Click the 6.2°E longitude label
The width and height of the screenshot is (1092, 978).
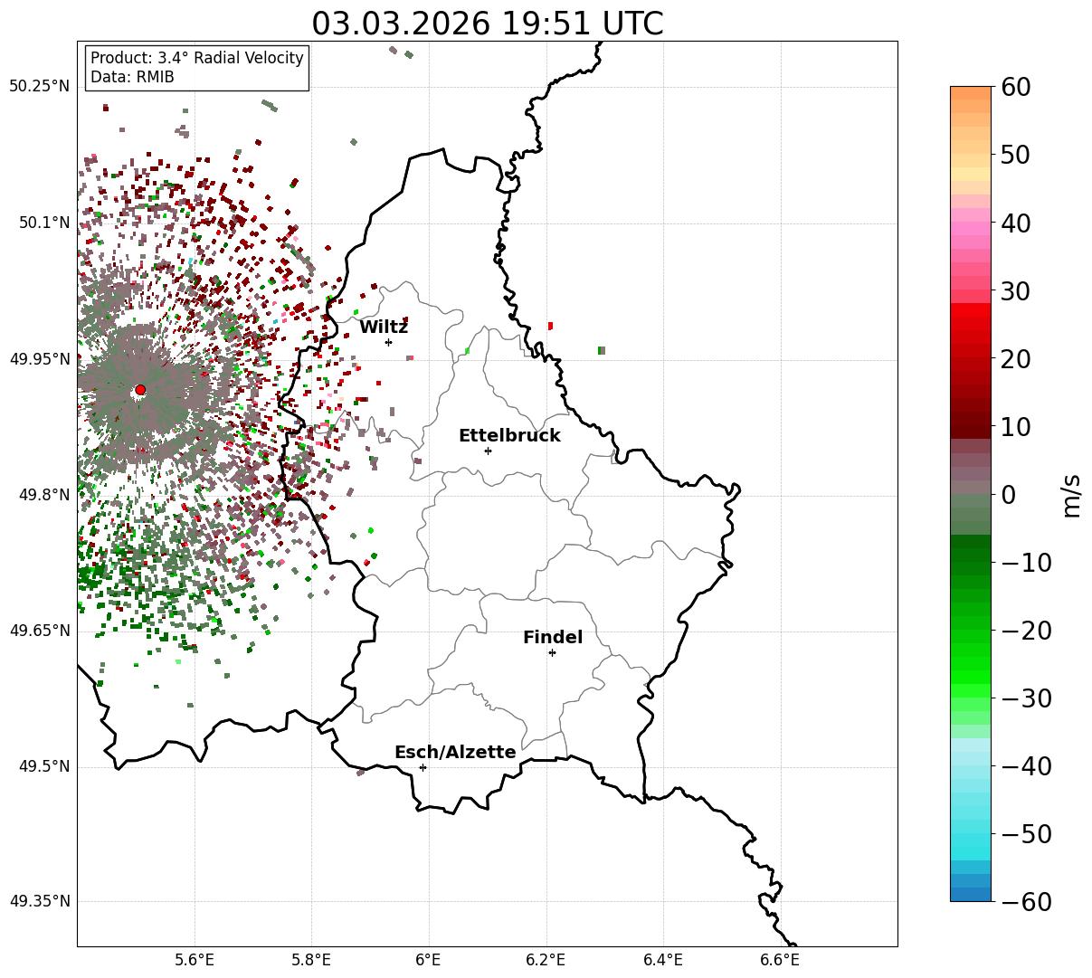click(x=546, y=960)
